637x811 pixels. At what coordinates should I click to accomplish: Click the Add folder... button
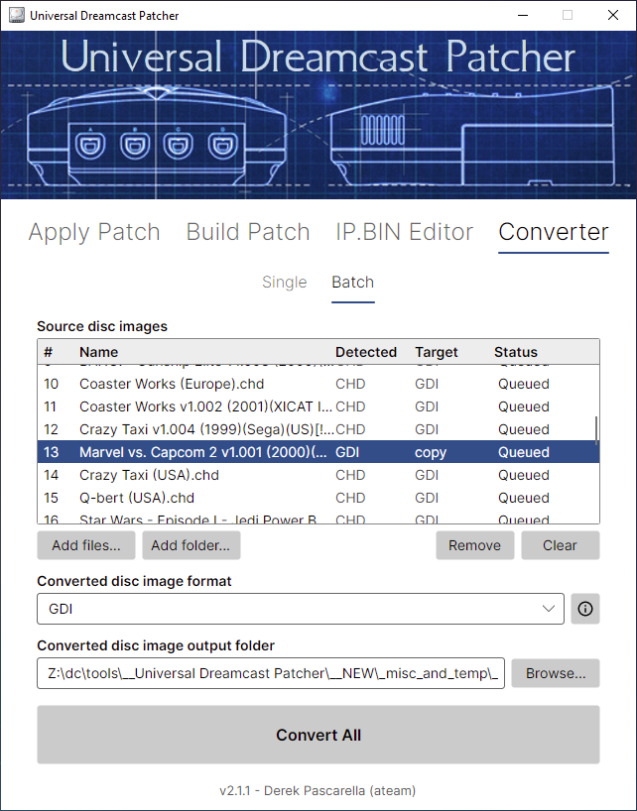(x=191, y=545)
